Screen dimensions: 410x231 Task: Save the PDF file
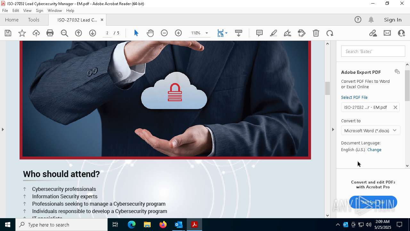8,33
